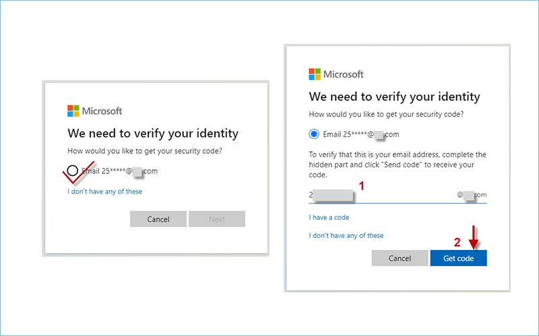Image resolution: width=539 pixels, height=336 pixels.
Task: Focus the email address input field
Action: click(398, 196)
